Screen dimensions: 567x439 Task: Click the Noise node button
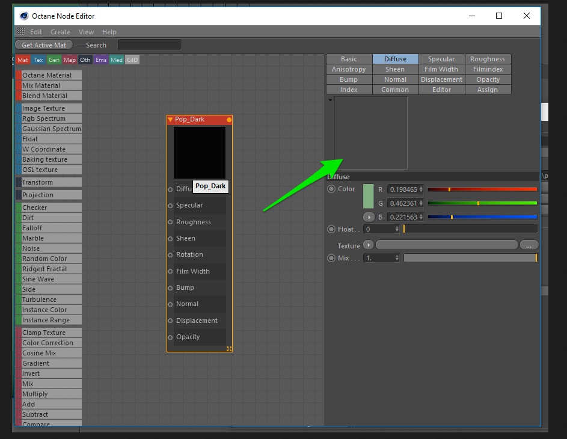point(49,248)
